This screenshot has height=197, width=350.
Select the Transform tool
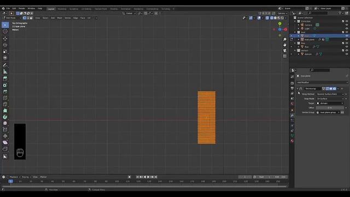point(5,58)
